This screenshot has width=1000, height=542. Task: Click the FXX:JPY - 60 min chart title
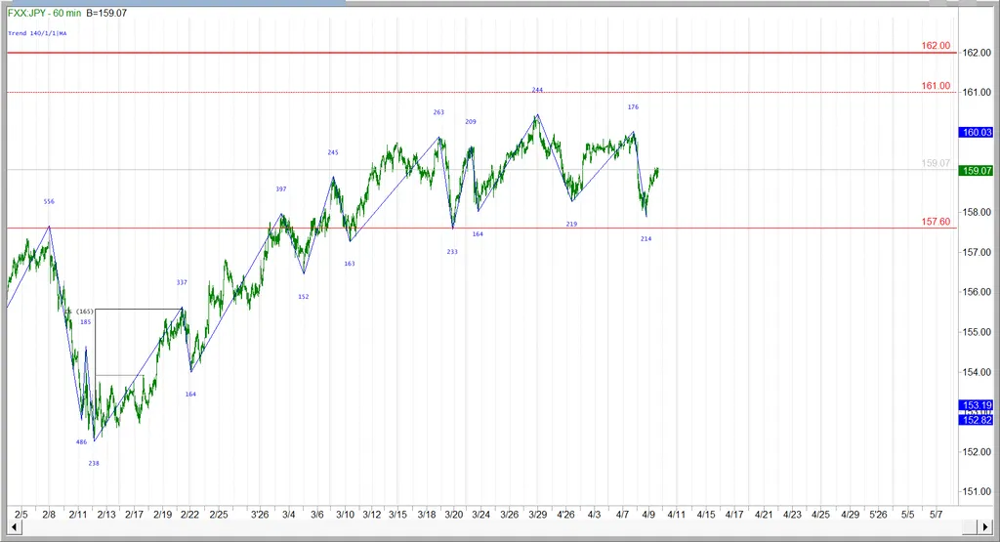point(45,13)
